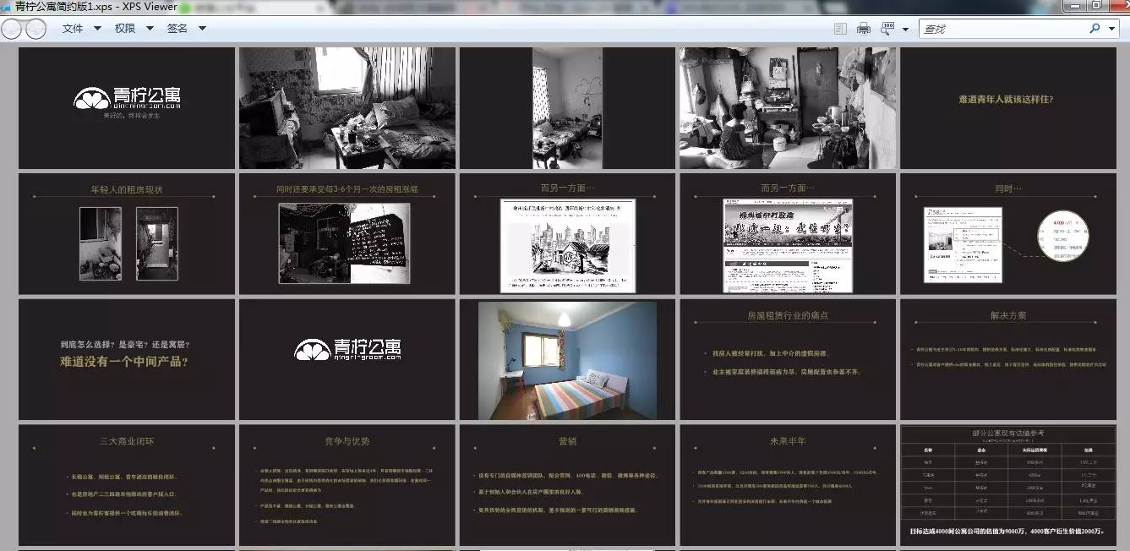
Task: Select the 青柠公寓 logo cover page
Action: click(x=125, y=107)
